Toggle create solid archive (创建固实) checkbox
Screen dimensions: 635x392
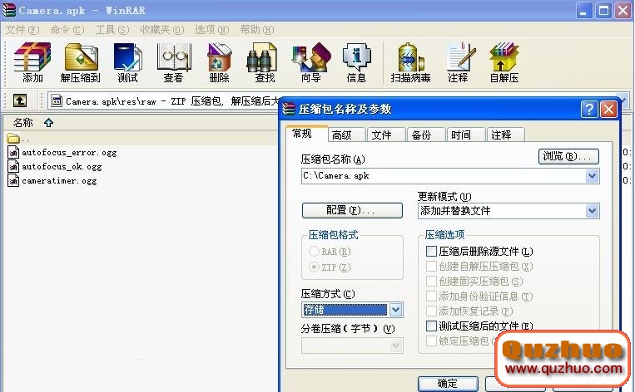432,282
